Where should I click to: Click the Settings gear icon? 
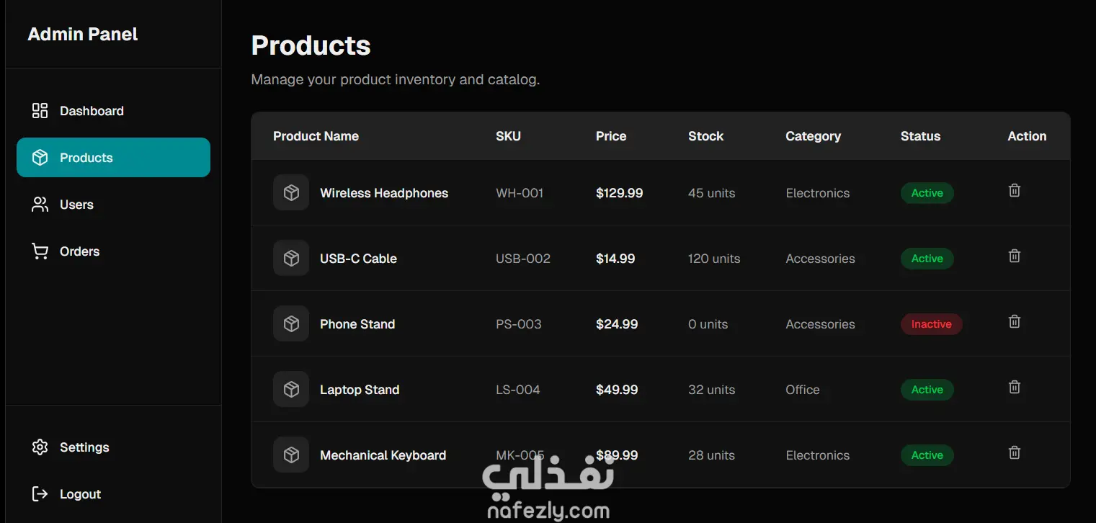pyautogui.click(x=40, y=447)
